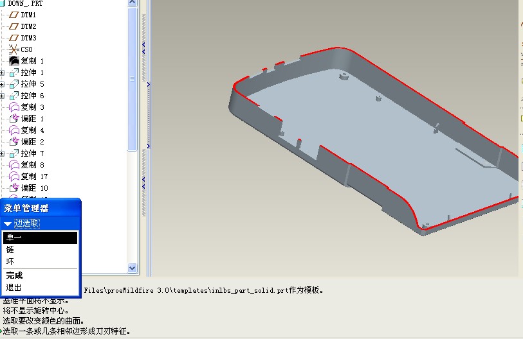Screen dimensions: 523x339
Task: Expand the 拉伸 5 tree node
Action: [2, 85]
